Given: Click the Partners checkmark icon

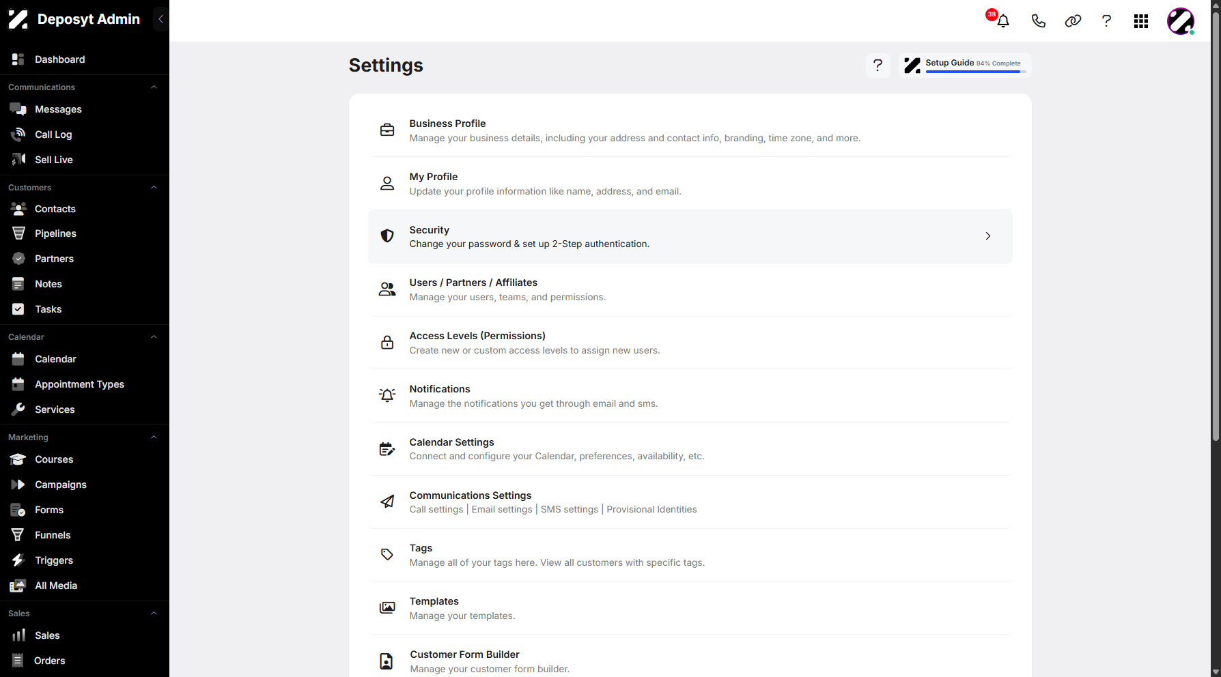Looking at the screenshot, I should (x=18, y=259).
